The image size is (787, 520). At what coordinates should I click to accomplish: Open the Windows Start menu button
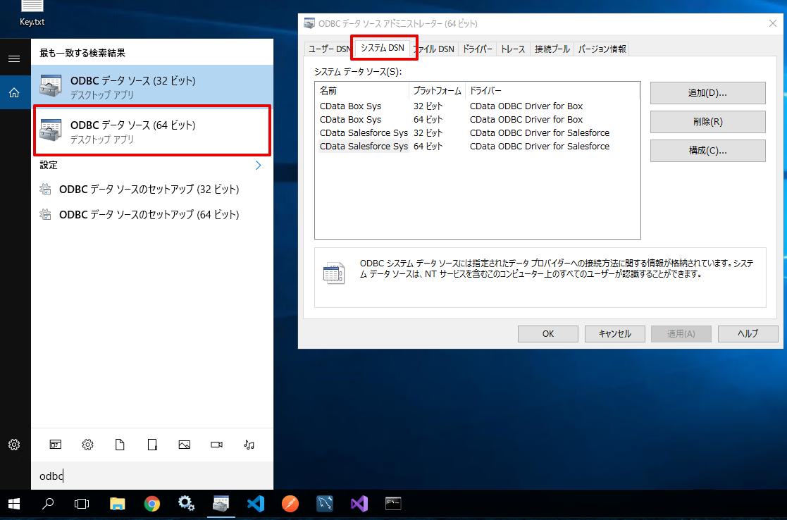pos(14,503)
